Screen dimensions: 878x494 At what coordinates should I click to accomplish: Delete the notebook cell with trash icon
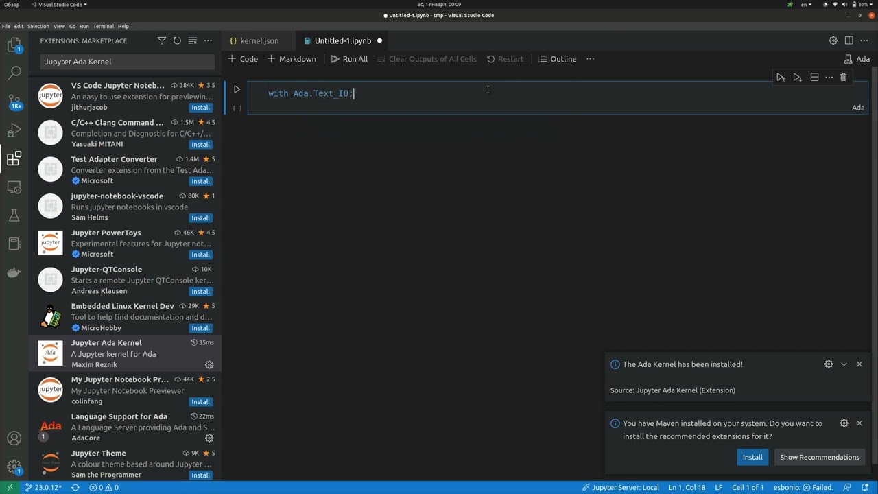coord(844,78)
